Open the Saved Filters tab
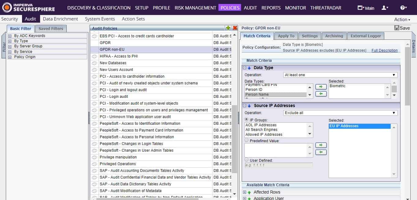 coord(51,28)
